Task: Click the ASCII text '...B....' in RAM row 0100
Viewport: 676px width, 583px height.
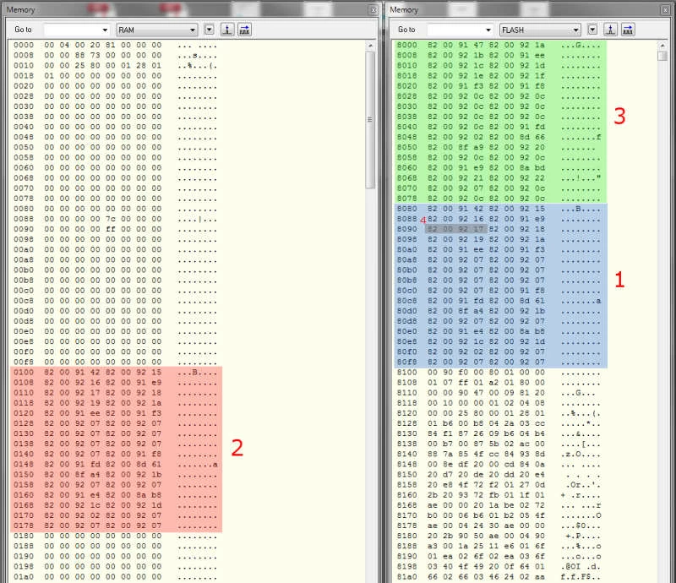Action: (x=197, y=372)
